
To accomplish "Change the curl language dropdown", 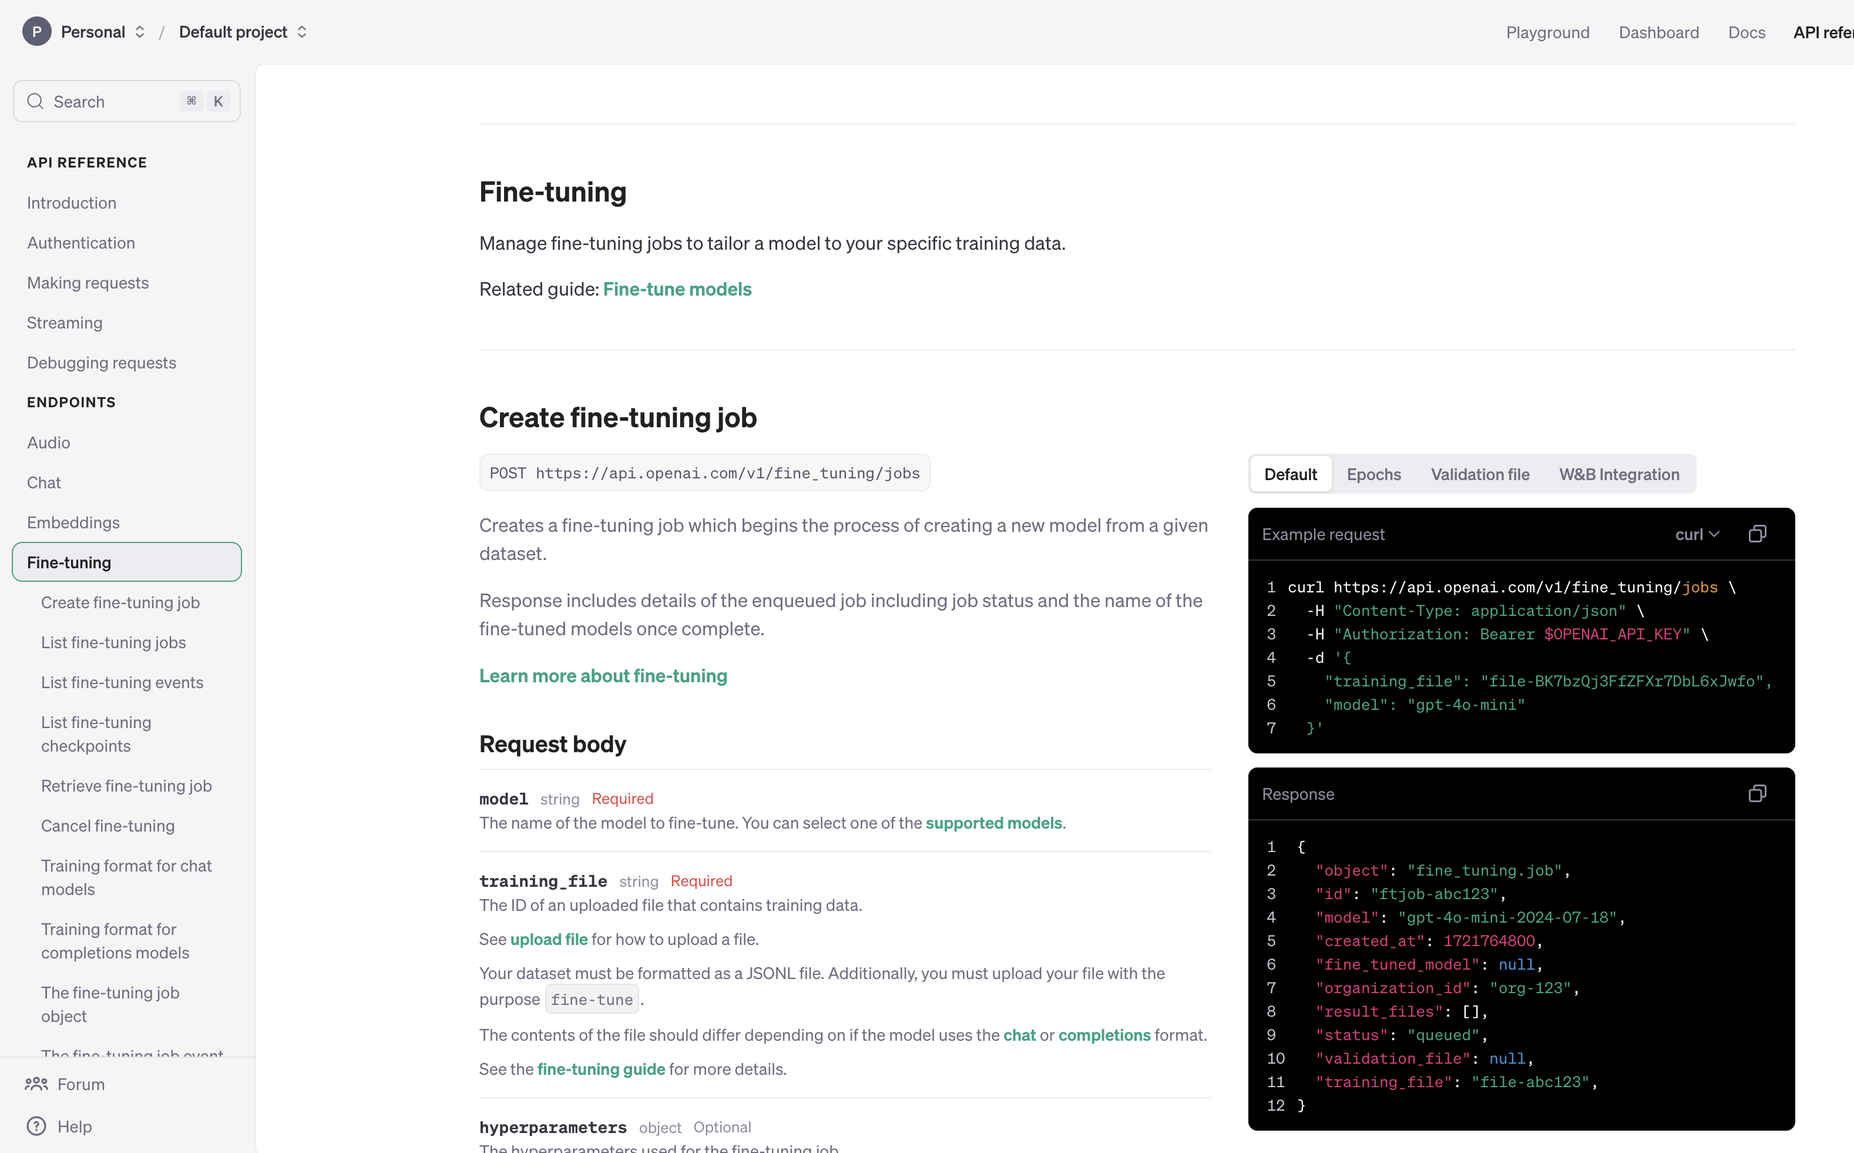I will (1696, 535).
